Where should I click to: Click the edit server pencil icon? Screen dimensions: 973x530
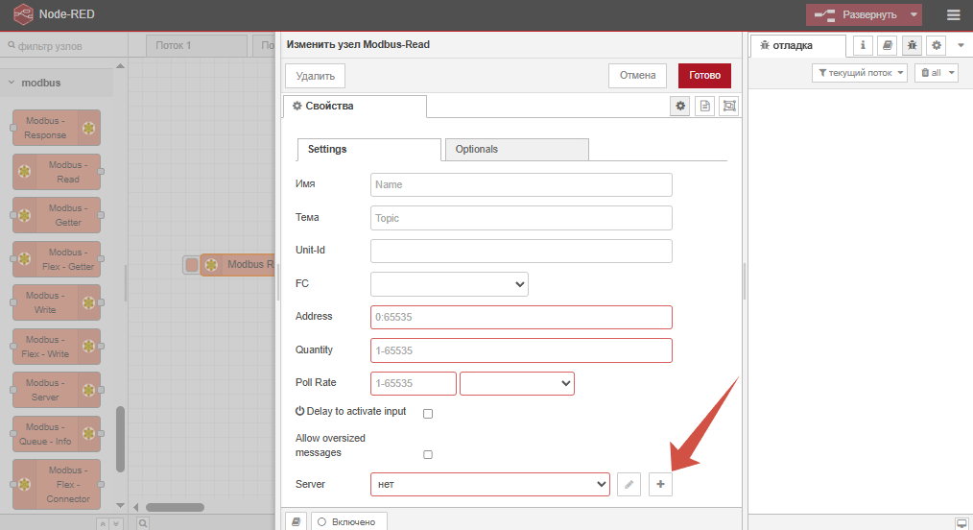tap(629, 484)
